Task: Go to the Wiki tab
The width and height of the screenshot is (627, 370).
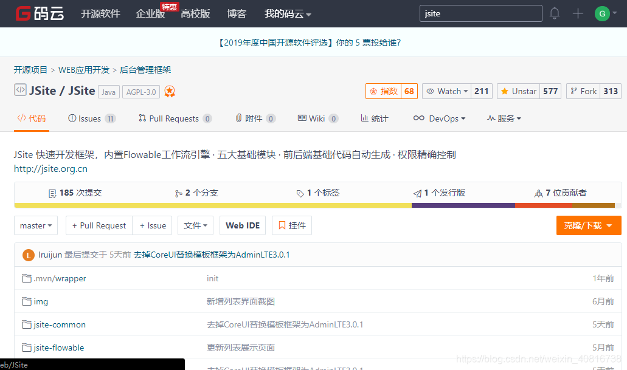Action: coord(318,118)
